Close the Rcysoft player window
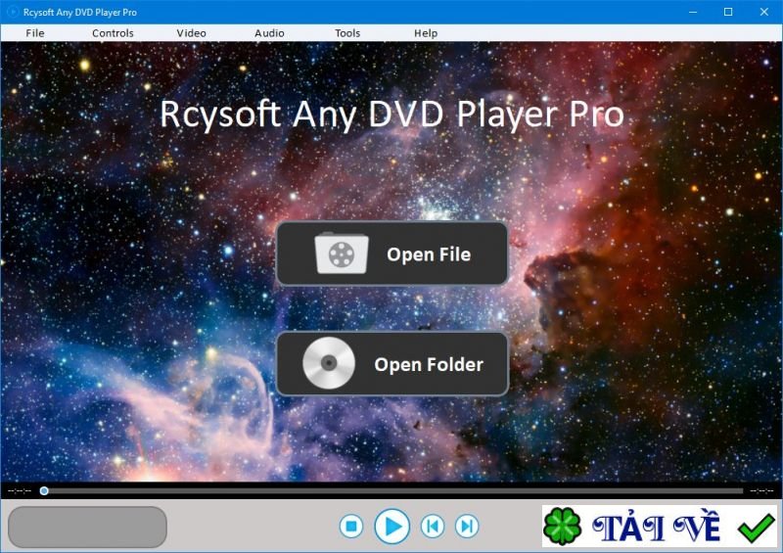Screen dimensions: 783x553 [x=764, y=12]
